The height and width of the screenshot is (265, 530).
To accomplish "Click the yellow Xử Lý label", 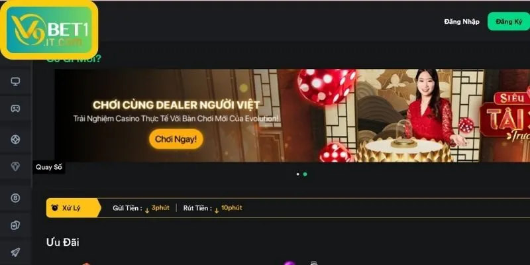I will click(71, 208).
